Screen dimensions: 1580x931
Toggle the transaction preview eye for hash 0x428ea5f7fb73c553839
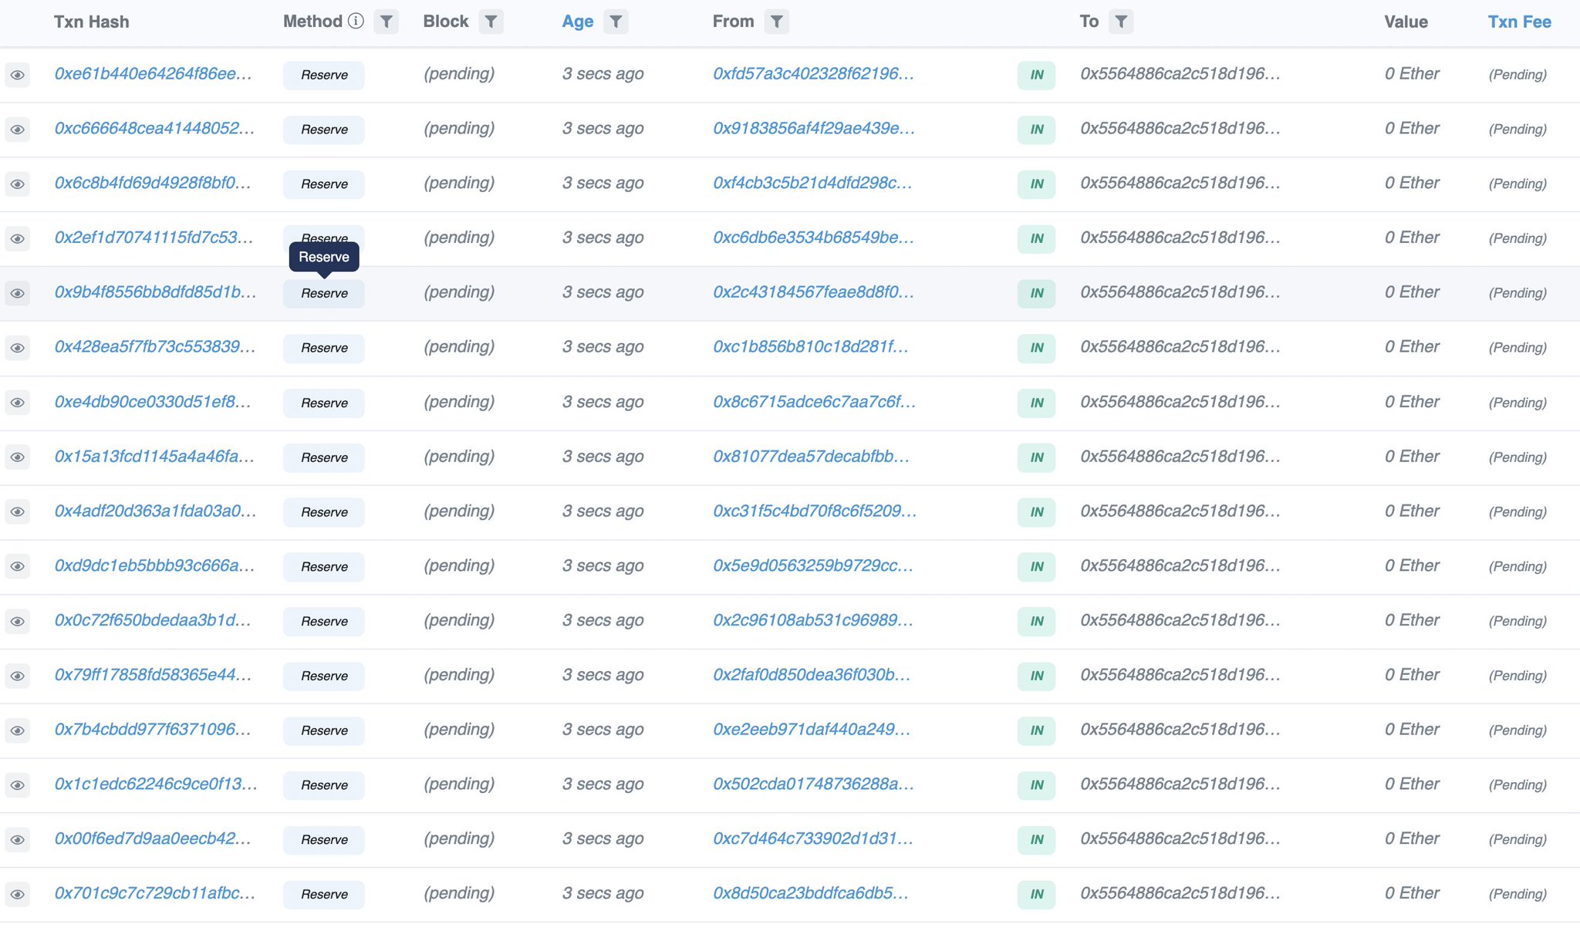pos(18,348)
